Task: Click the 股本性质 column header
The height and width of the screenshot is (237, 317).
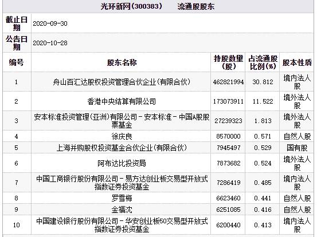Action: click(x=297, y=62)
